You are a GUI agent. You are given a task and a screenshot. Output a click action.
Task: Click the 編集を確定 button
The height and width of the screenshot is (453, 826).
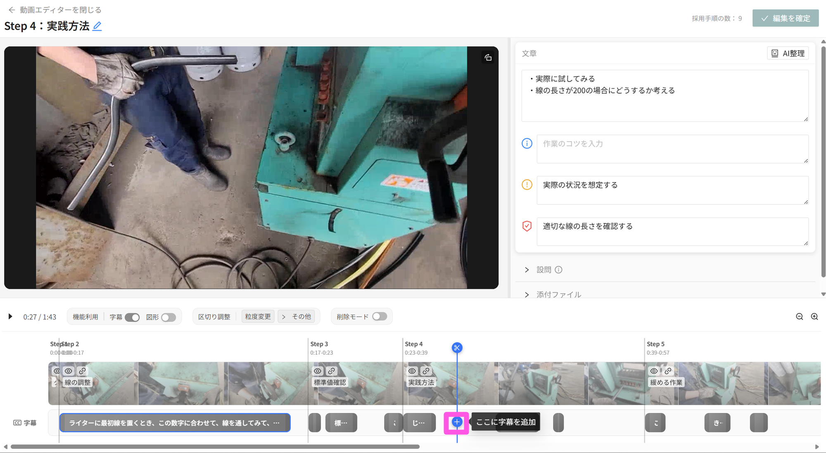[x=785, y=18]
